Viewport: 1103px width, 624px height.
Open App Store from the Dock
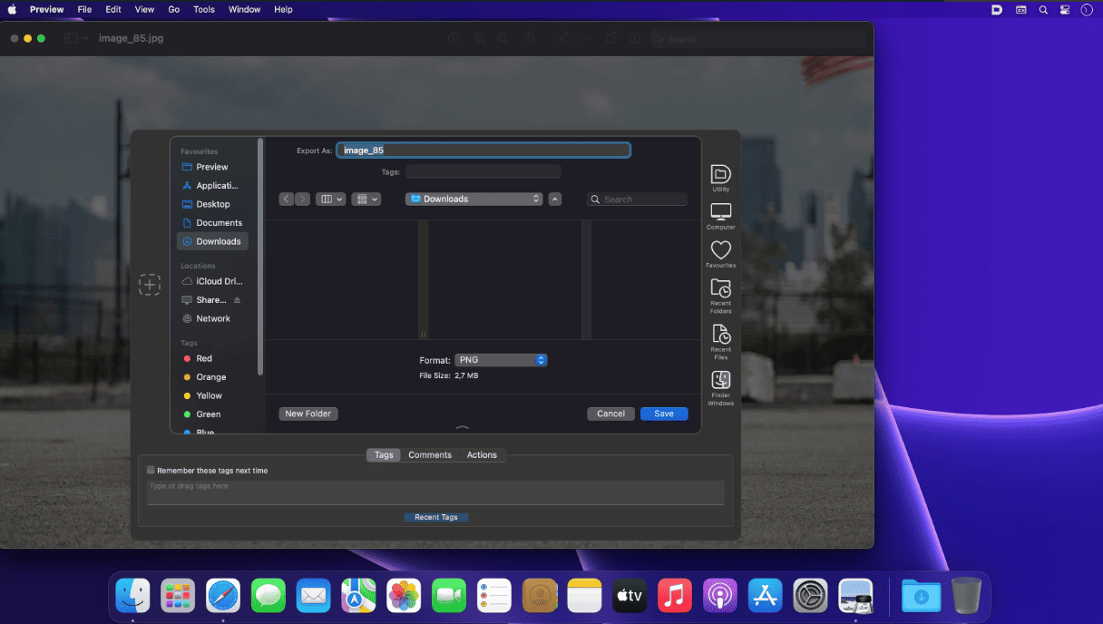(766, 596)
